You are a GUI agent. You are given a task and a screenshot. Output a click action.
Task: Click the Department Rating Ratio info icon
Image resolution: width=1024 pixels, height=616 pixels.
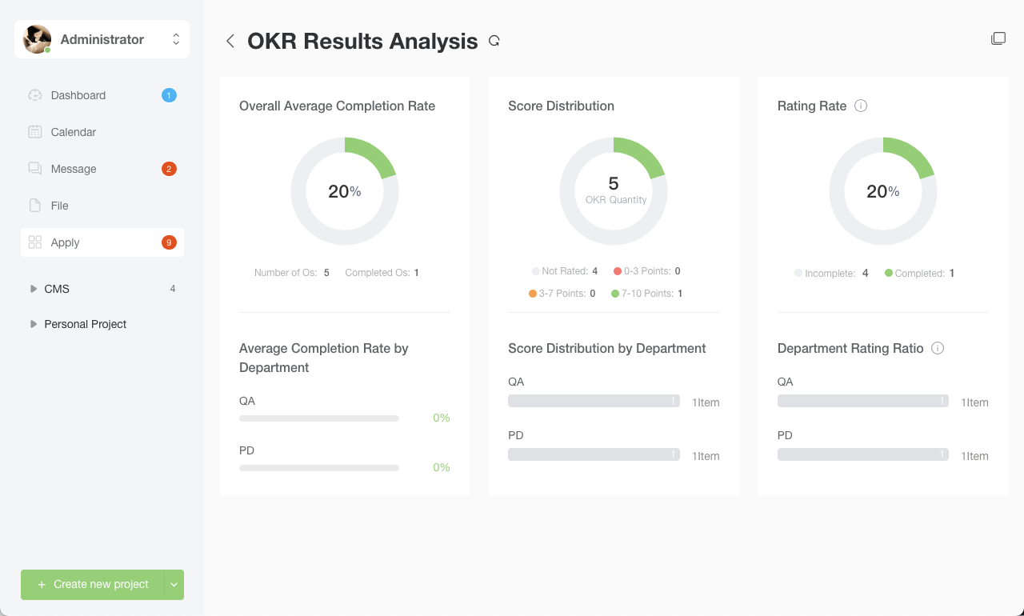point(938,348)
